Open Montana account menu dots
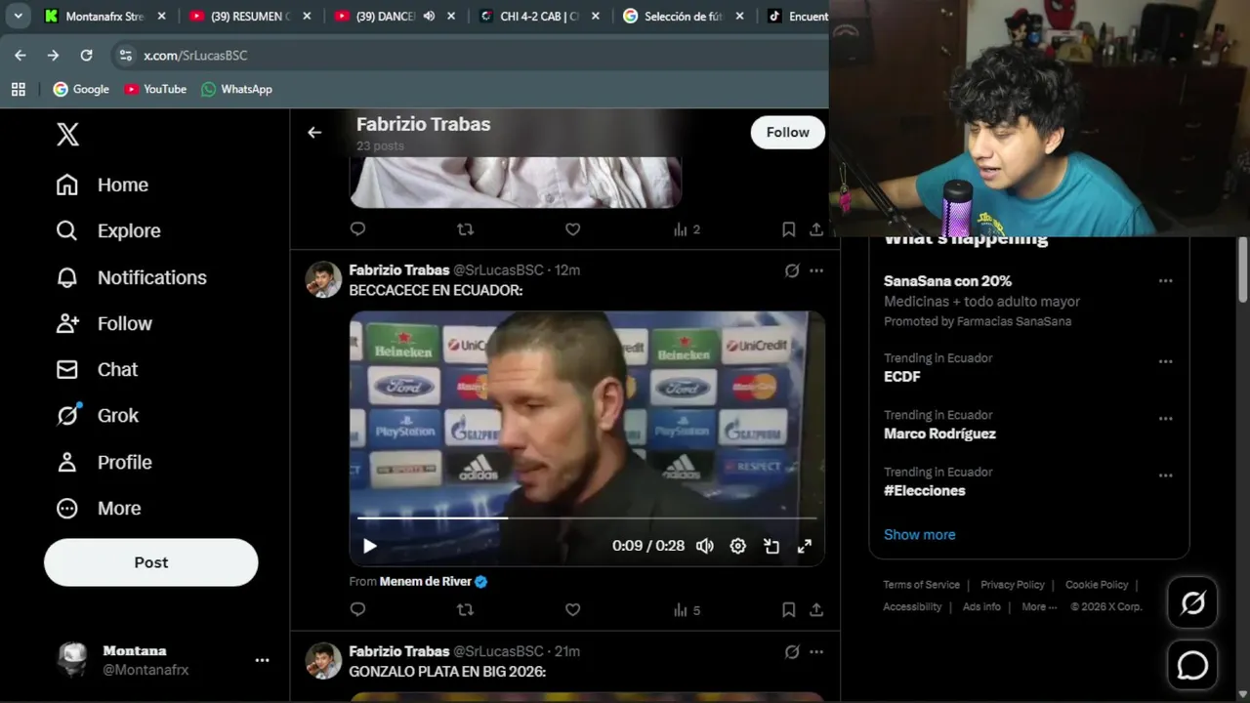 262,660
